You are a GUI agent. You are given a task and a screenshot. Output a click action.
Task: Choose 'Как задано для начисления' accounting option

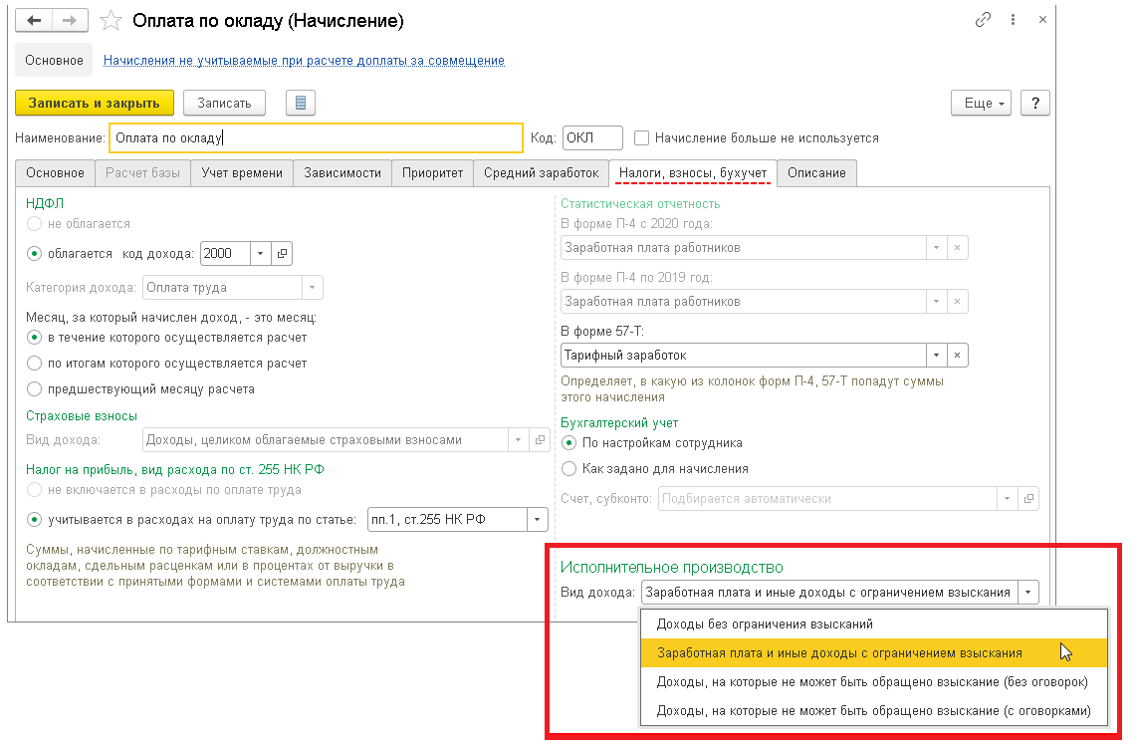pos(569,468)
